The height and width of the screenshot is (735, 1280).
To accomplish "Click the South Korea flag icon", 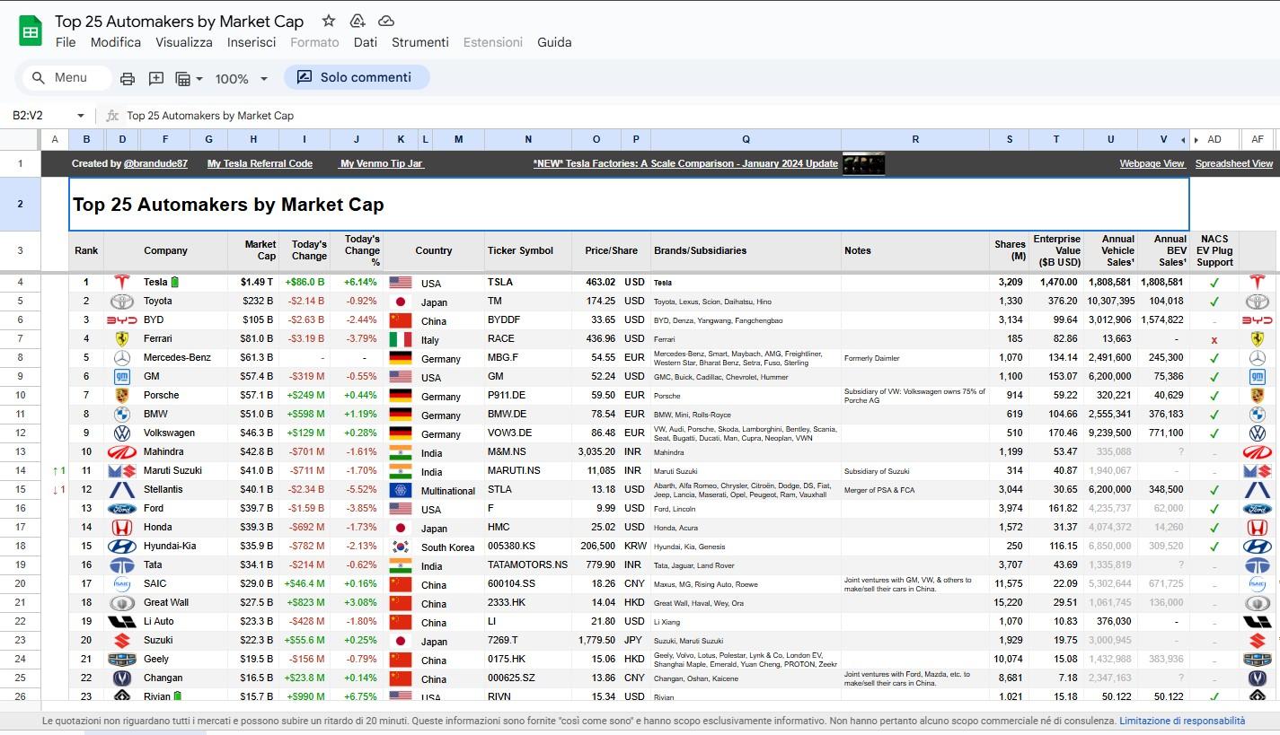I will pyautogui.click(x=401, y=547).
